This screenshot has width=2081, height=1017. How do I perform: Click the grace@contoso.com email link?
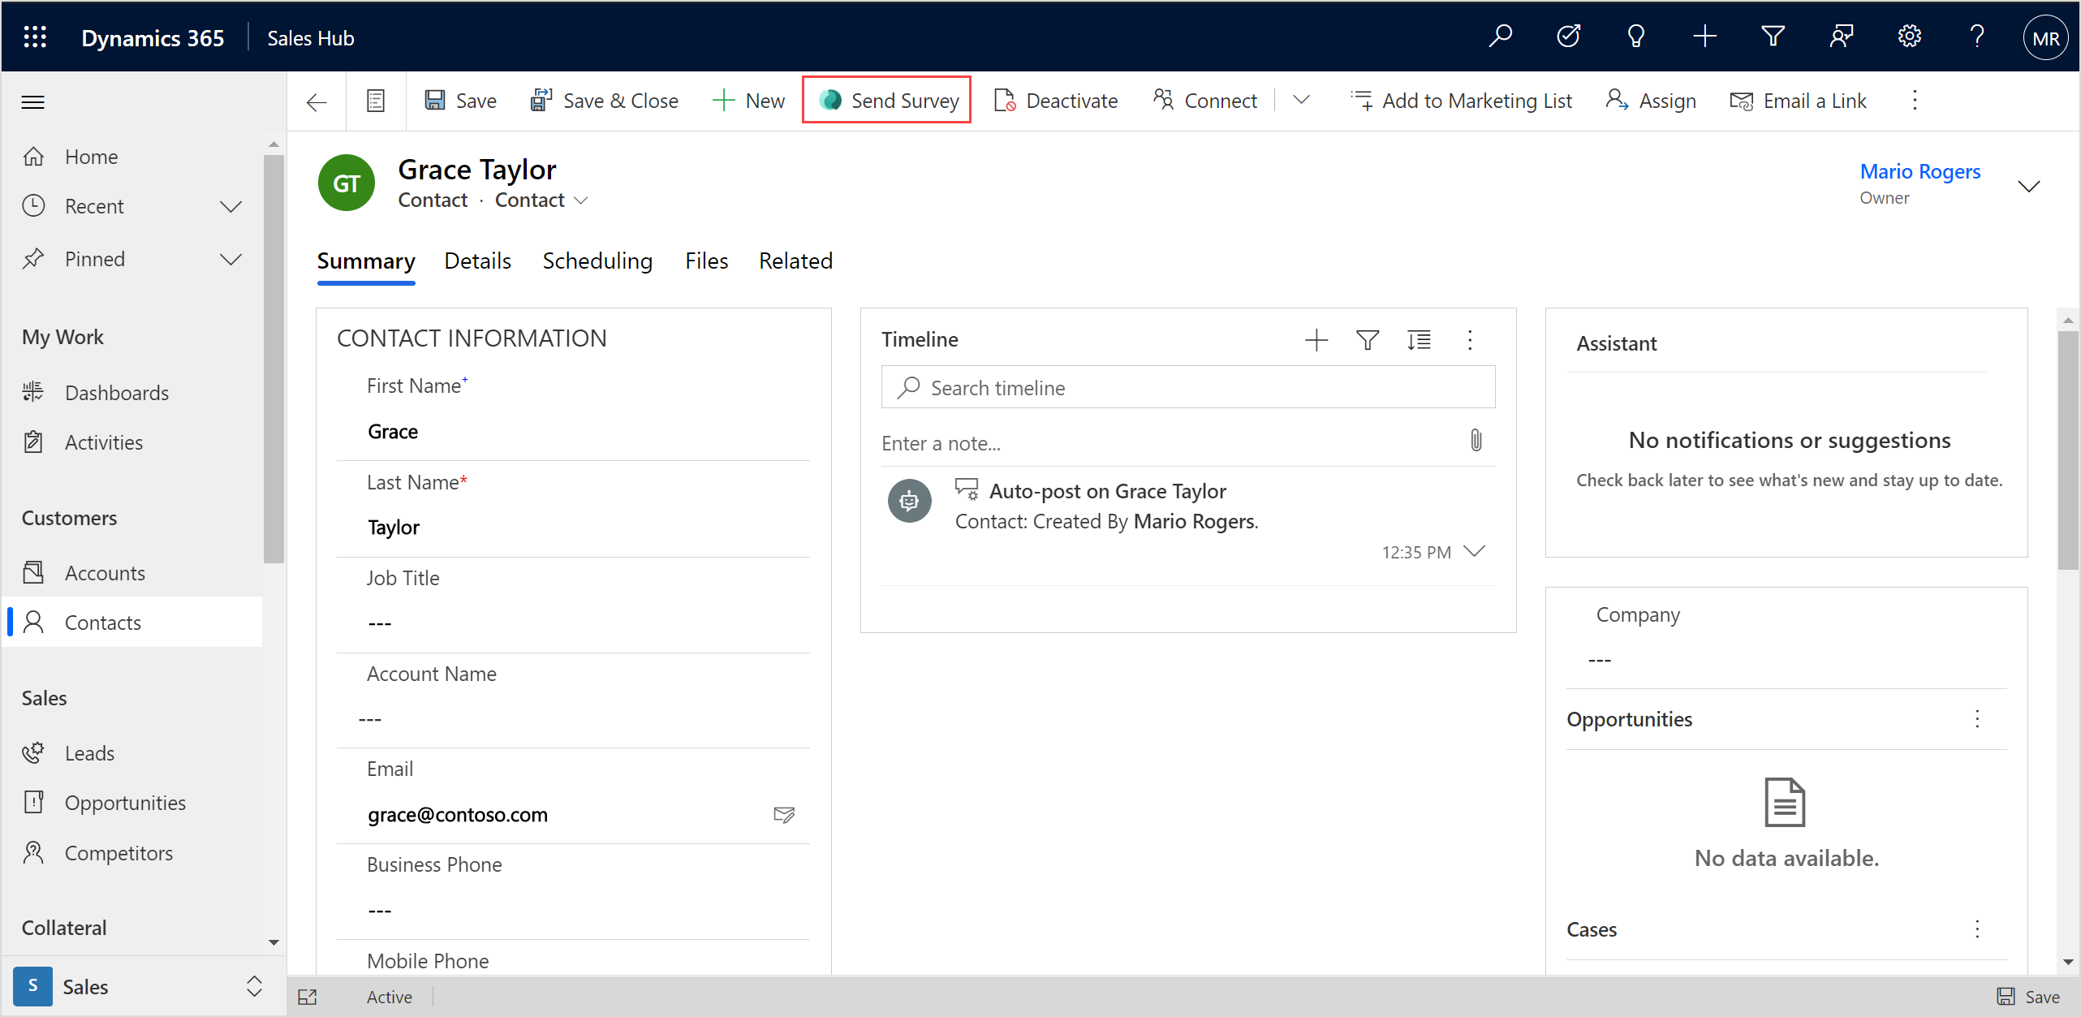click(458, 814)
